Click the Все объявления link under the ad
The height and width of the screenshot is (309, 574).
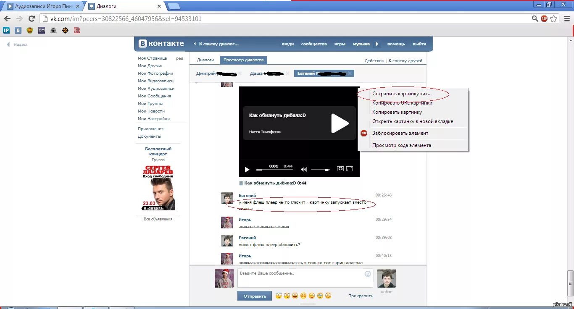tap(158, 219)
